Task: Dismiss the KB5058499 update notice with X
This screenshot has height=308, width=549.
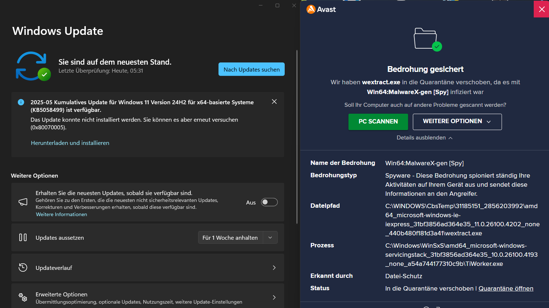Action: (x=274, y=102)
